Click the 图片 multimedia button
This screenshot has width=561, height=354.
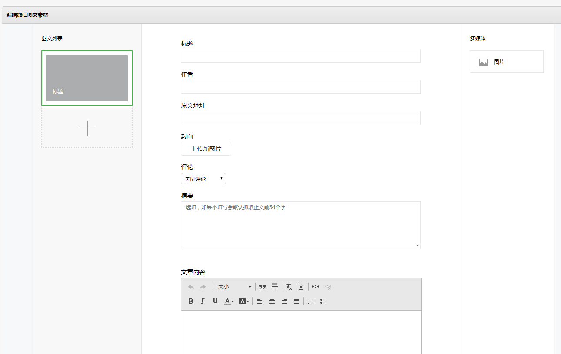click(507, 62)
